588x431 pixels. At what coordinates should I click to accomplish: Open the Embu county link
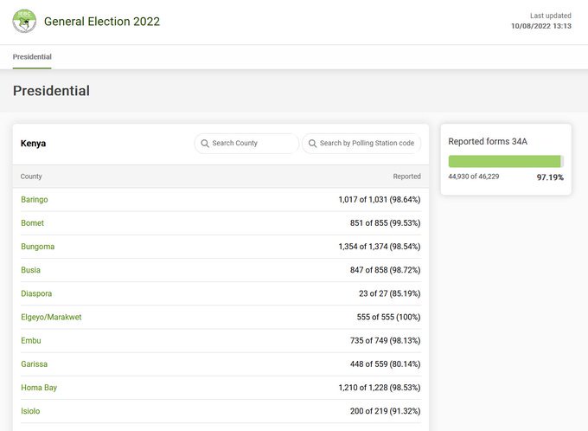[x=31, y=340]
